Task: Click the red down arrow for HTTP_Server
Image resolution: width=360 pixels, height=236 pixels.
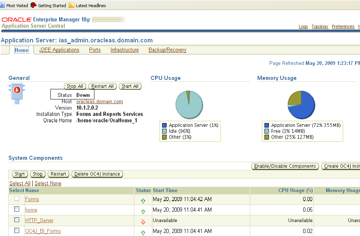Action: 143,222
